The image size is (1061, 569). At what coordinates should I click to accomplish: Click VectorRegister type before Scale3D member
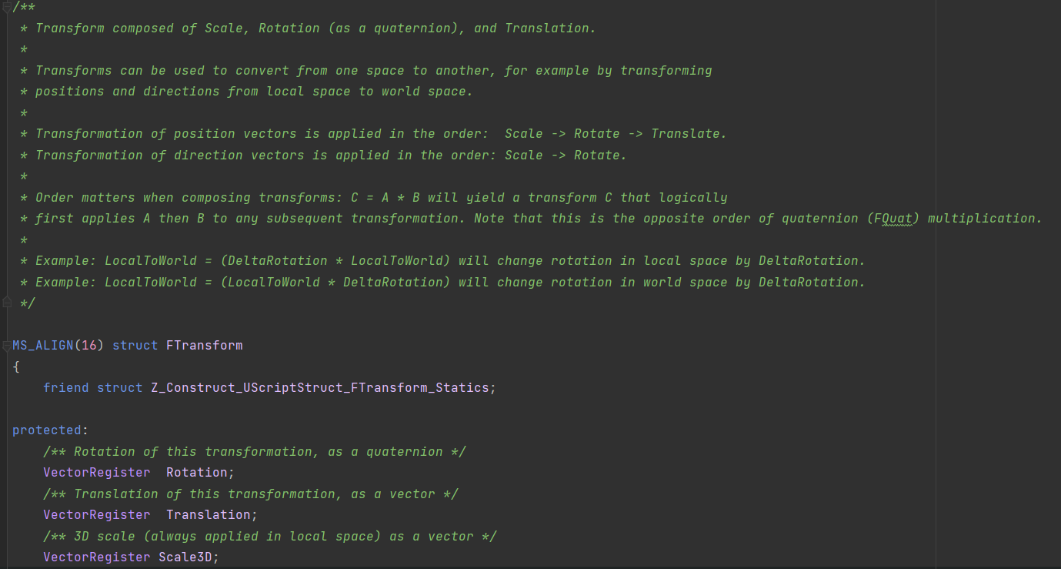pos(96,557)
